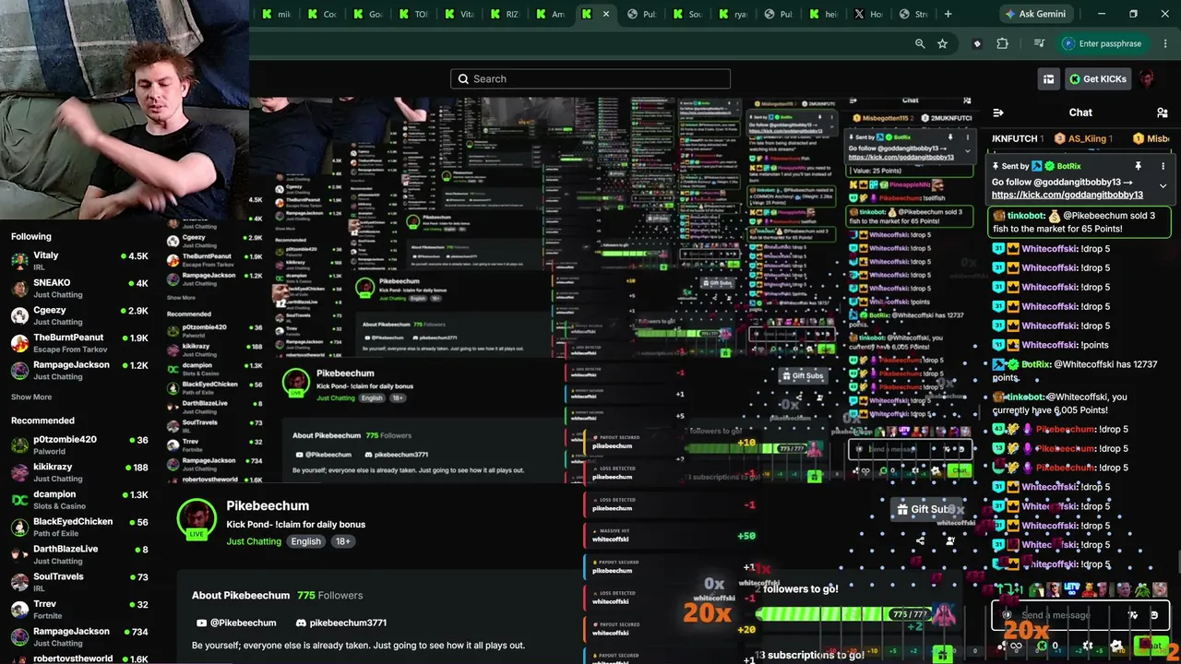Switch to the X "Ho" browser tab
The height and width of the screenshot is (664, 1181).
click(870, 14)
